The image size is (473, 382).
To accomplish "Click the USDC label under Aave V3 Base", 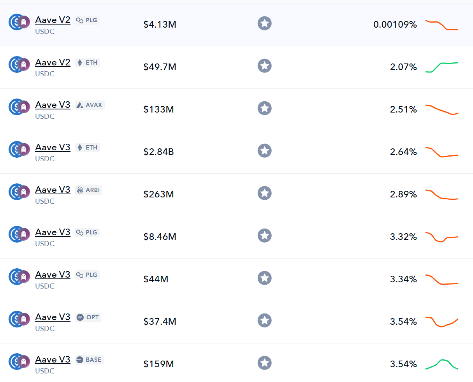I will click(44, 371).
